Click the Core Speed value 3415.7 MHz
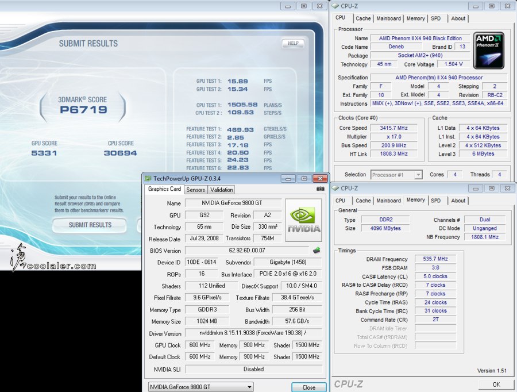Screen dimensions: 517x392 pyautogui.click(x=393, y=128)
